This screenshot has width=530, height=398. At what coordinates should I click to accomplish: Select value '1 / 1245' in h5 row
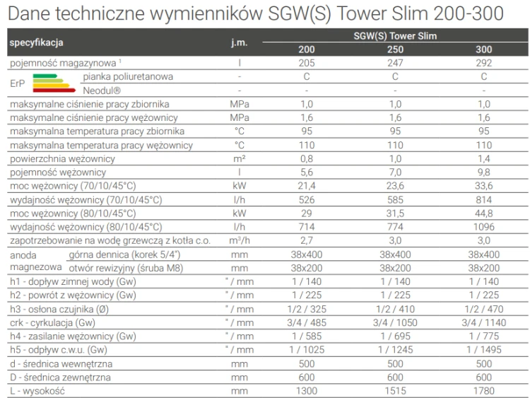click(x=395, y=350)
